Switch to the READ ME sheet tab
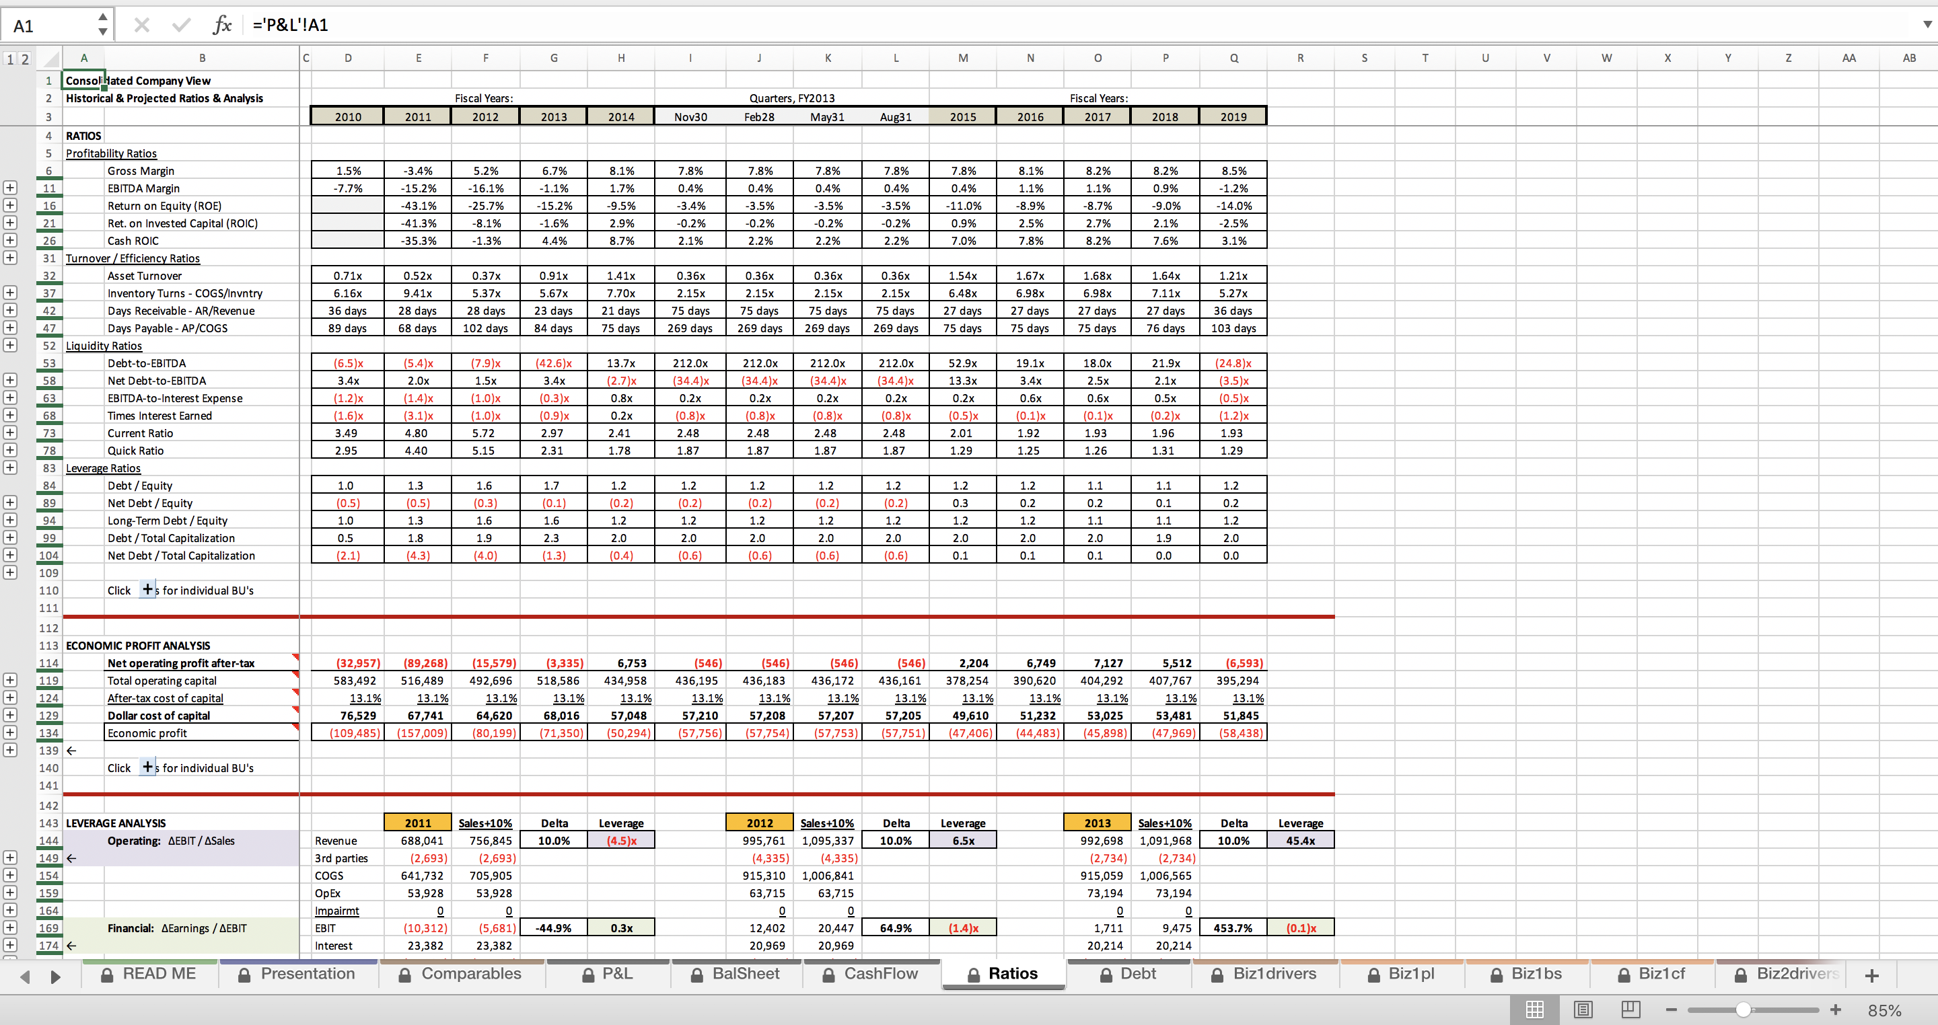The height and width of the screenshot is (1025, 1938). coord(149,974)
